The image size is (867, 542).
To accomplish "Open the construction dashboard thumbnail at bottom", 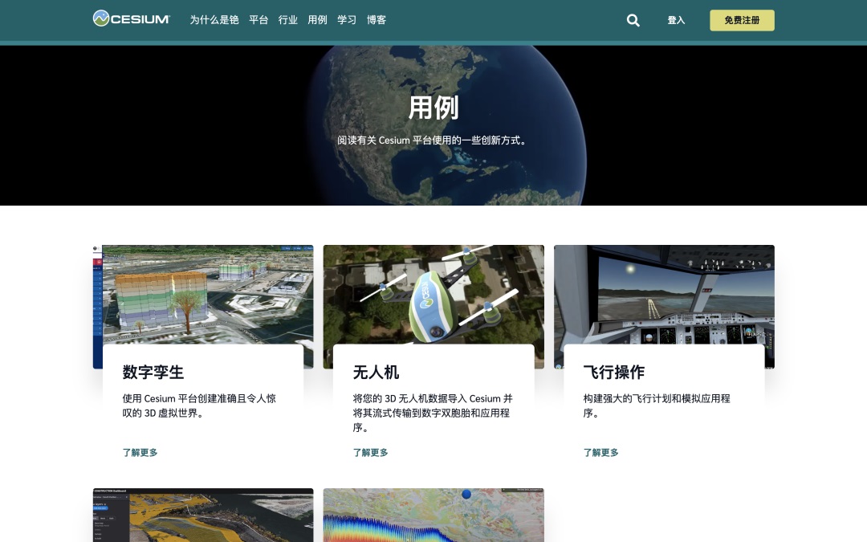I will coord(203,516).
